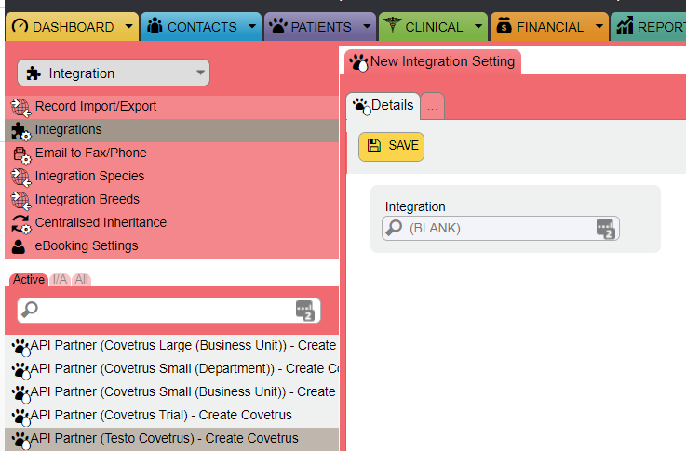This screenshot has width=686, height=451.
Task: Click the Record Import/Export globe icon
Action: coord(20,107)
